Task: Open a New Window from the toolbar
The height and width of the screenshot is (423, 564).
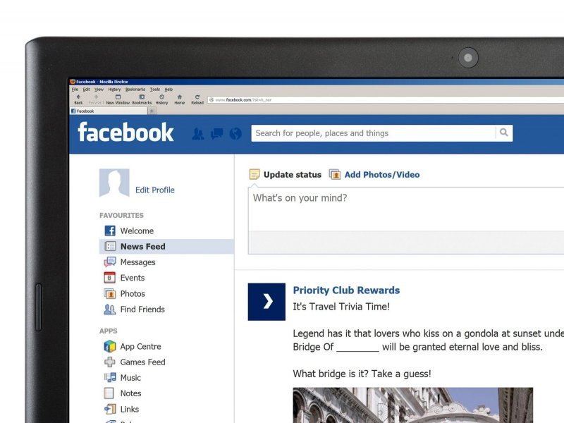Action: pyautogui.click(x=118, y=99)
